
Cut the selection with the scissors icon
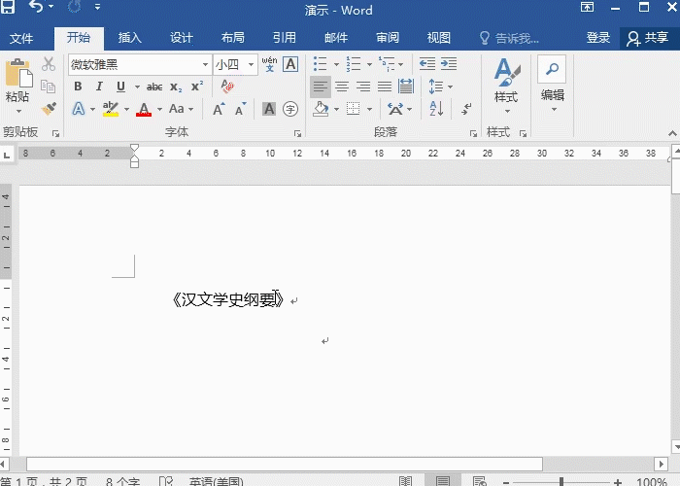[x=49, y=64]
